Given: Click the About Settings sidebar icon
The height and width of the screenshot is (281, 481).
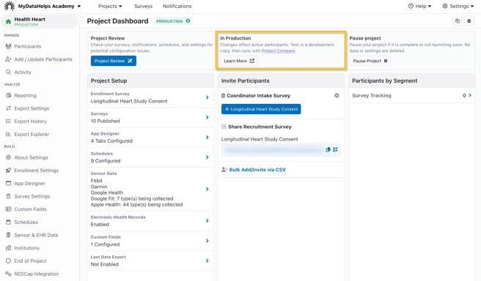Looking at the screenshot, I should (x=8, y=157).
